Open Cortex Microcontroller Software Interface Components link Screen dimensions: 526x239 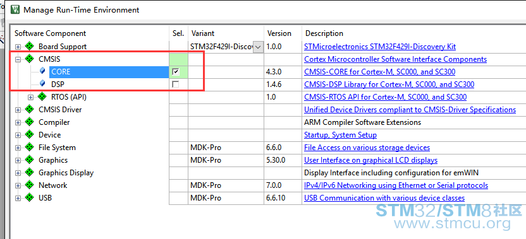[395, 59]
